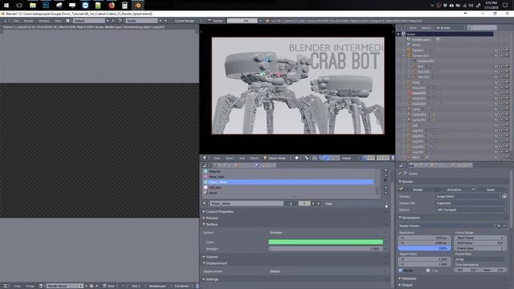Enable the Crop checkbox
The height and width of the screenshot is (289, 514).
[x=428, y=271]
